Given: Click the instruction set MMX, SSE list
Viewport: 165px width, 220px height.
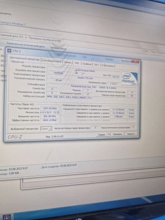Looking at the screenshot, I should 69,97.
